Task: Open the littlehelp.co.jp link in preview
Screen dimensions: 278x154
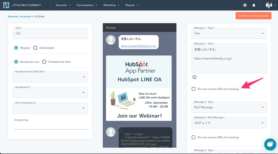Action: (x=139, y=46)
